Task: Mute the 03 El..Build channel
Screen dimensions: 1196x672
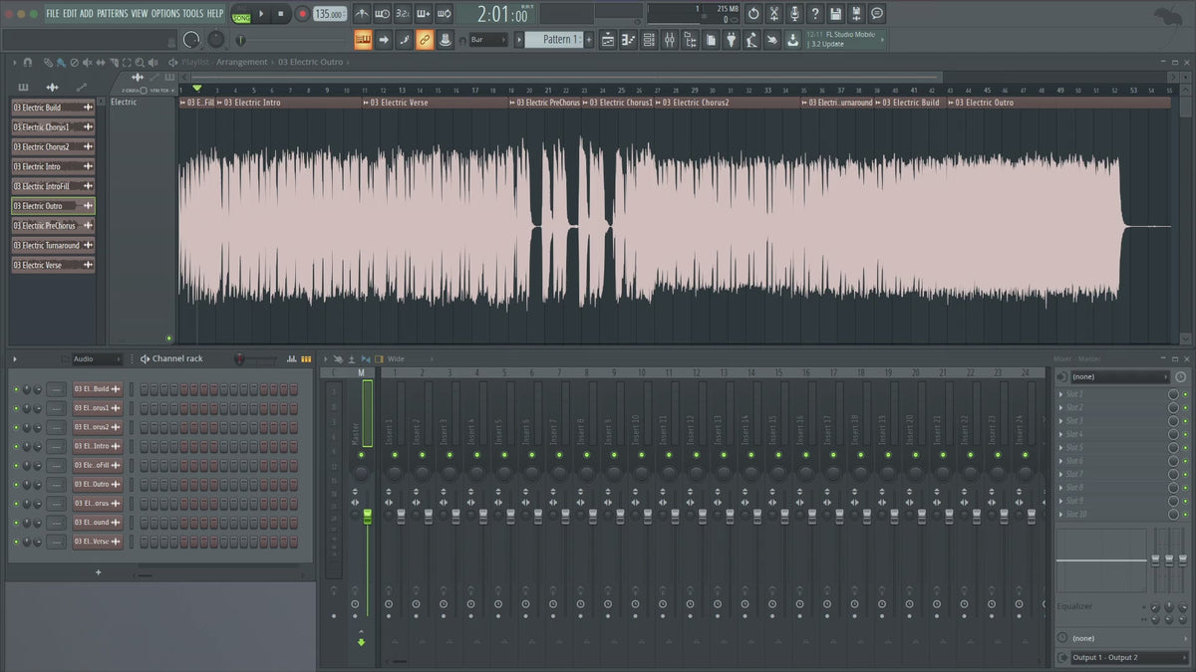Action: pos(16,389)
